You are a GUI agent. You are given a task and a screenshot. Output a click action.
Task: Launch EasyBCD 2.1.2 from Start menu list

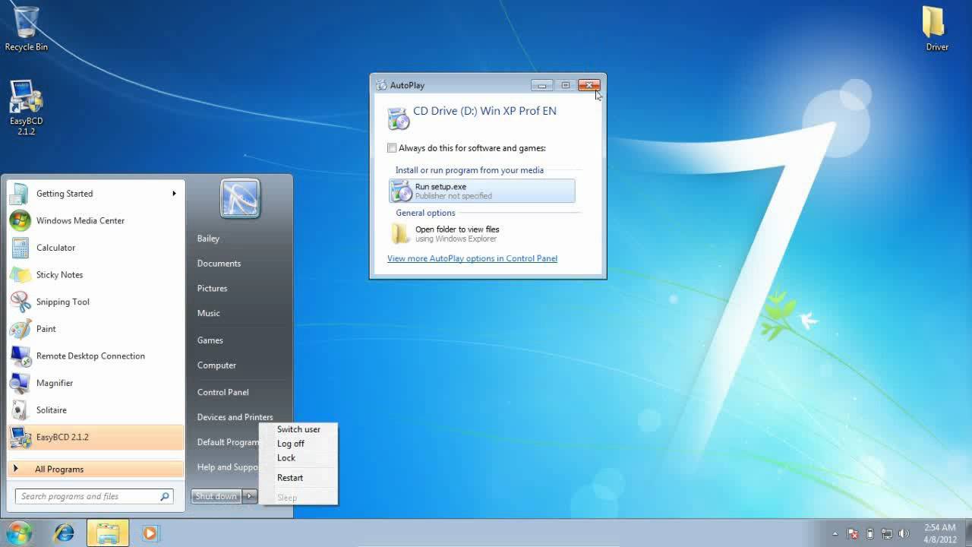tap(95, 437)
